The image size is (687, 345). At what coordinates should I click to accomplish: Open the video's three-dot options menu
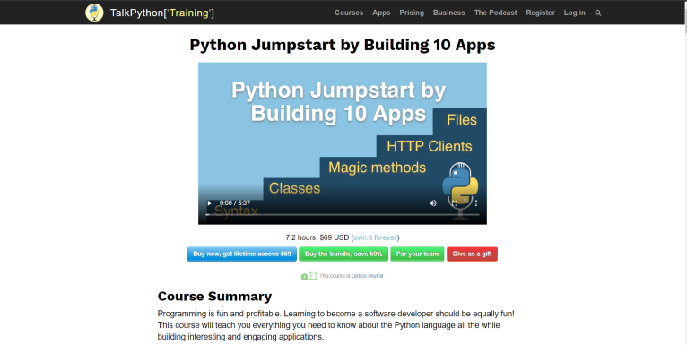click(476, 203)
